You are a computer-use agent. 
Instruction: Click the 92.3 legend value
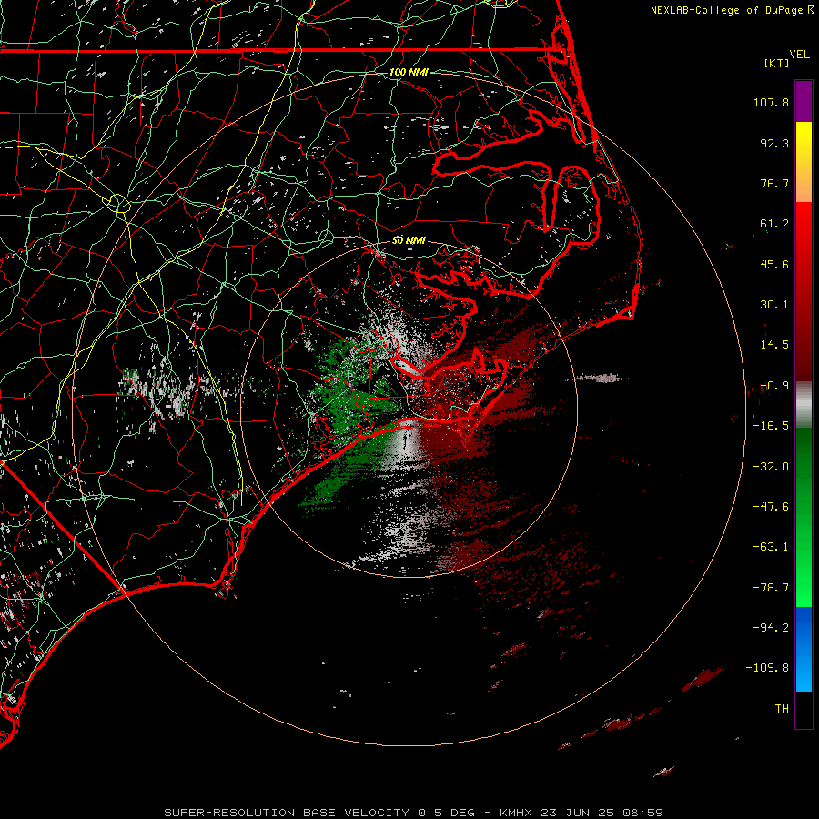(774, 143)
